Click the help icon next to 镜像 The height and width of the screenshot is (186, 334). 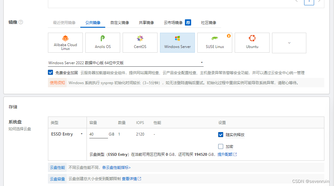[21, 22]
